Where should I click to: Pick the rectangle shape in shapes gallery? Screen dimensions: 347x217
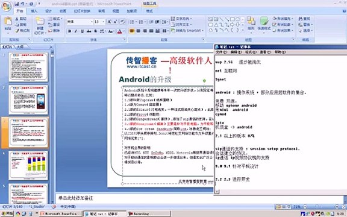(233, 19)
